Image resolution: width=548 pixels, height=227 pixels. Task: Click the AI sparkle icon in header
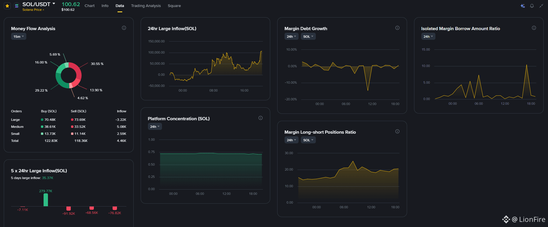523,6
